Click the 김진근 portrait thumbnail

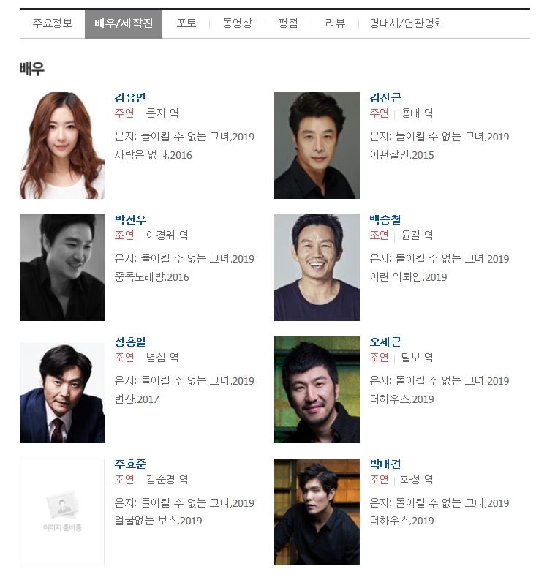(x=317, y=146)
